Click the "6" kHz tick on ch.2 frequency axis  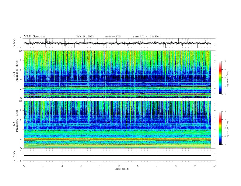click(22, 120)
